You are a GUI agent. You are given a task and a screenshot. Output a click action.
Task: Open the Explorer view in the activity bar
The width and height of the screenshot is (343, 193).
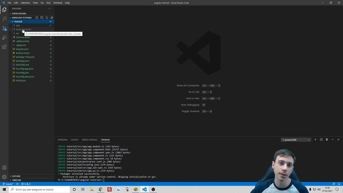point(4,10)
